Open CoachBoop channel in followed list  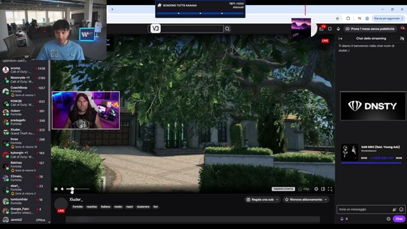pos(24,92)
